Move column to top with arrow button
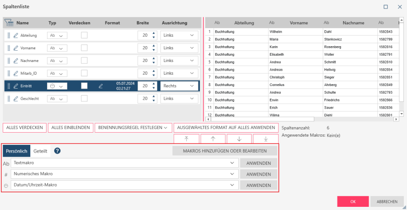 point(186,139)
